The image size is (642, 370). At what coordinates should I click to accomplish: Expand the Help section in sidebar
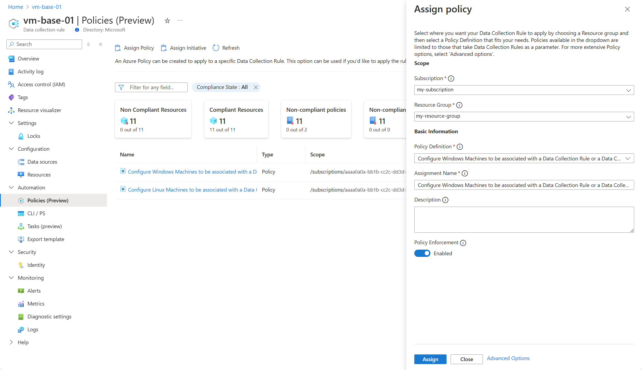click(x=11, y=342)
